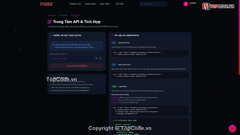Screen dimensions: 240x135
Task: Click the key icon beside Thông tin xác thực
Action: pyautogui.click(x=51, y=35)
